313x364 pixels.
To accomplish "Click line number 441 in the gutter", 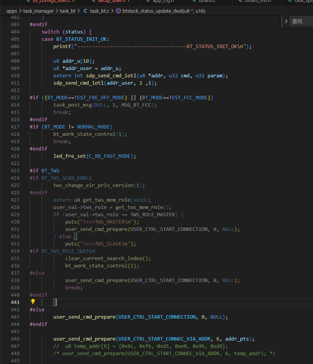I will (x=15, y=302).
